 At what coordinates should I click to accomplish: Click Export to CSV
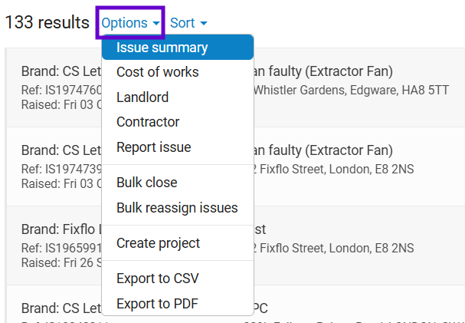(x=178, y=279)
